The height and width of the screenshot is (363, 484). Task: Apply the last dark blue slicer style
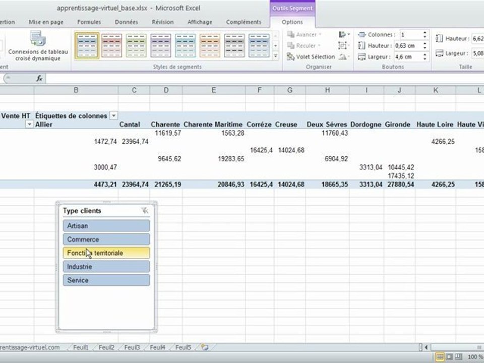(259, 46)
